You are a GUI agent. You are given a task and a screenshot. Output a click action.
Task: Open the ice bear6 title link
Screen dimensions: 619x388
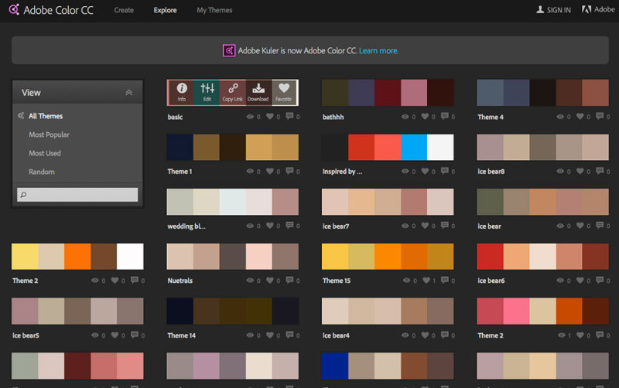(491, 281)
